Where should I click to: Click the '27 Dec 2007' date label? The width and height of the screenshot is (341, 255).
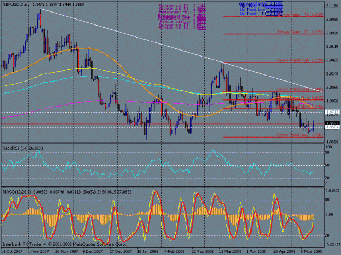pos(121,251)
